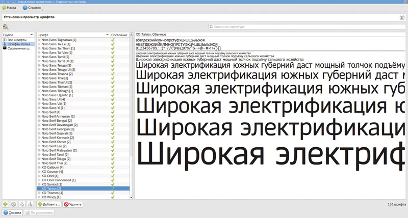The width and height of the screenshot is (408, 218).
Task: Toggle state checkmark for Noto Serif Armenian
Action: coord(113,117)
